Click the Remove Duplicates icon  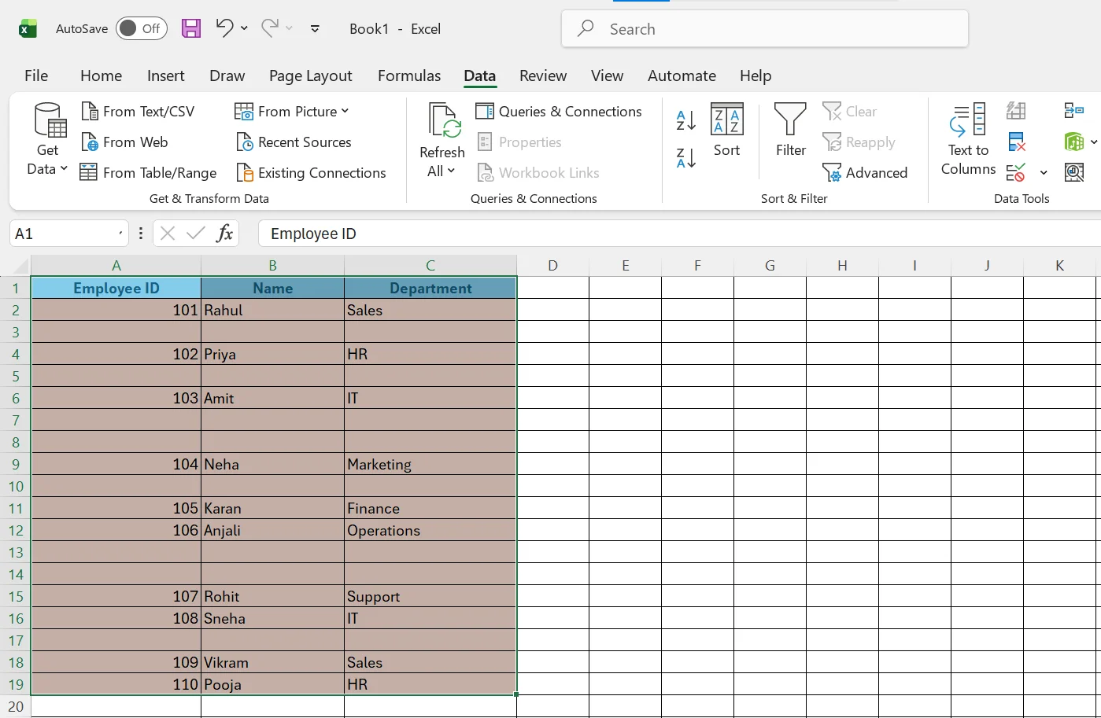pyautogui.click(x=1016, y=142)
